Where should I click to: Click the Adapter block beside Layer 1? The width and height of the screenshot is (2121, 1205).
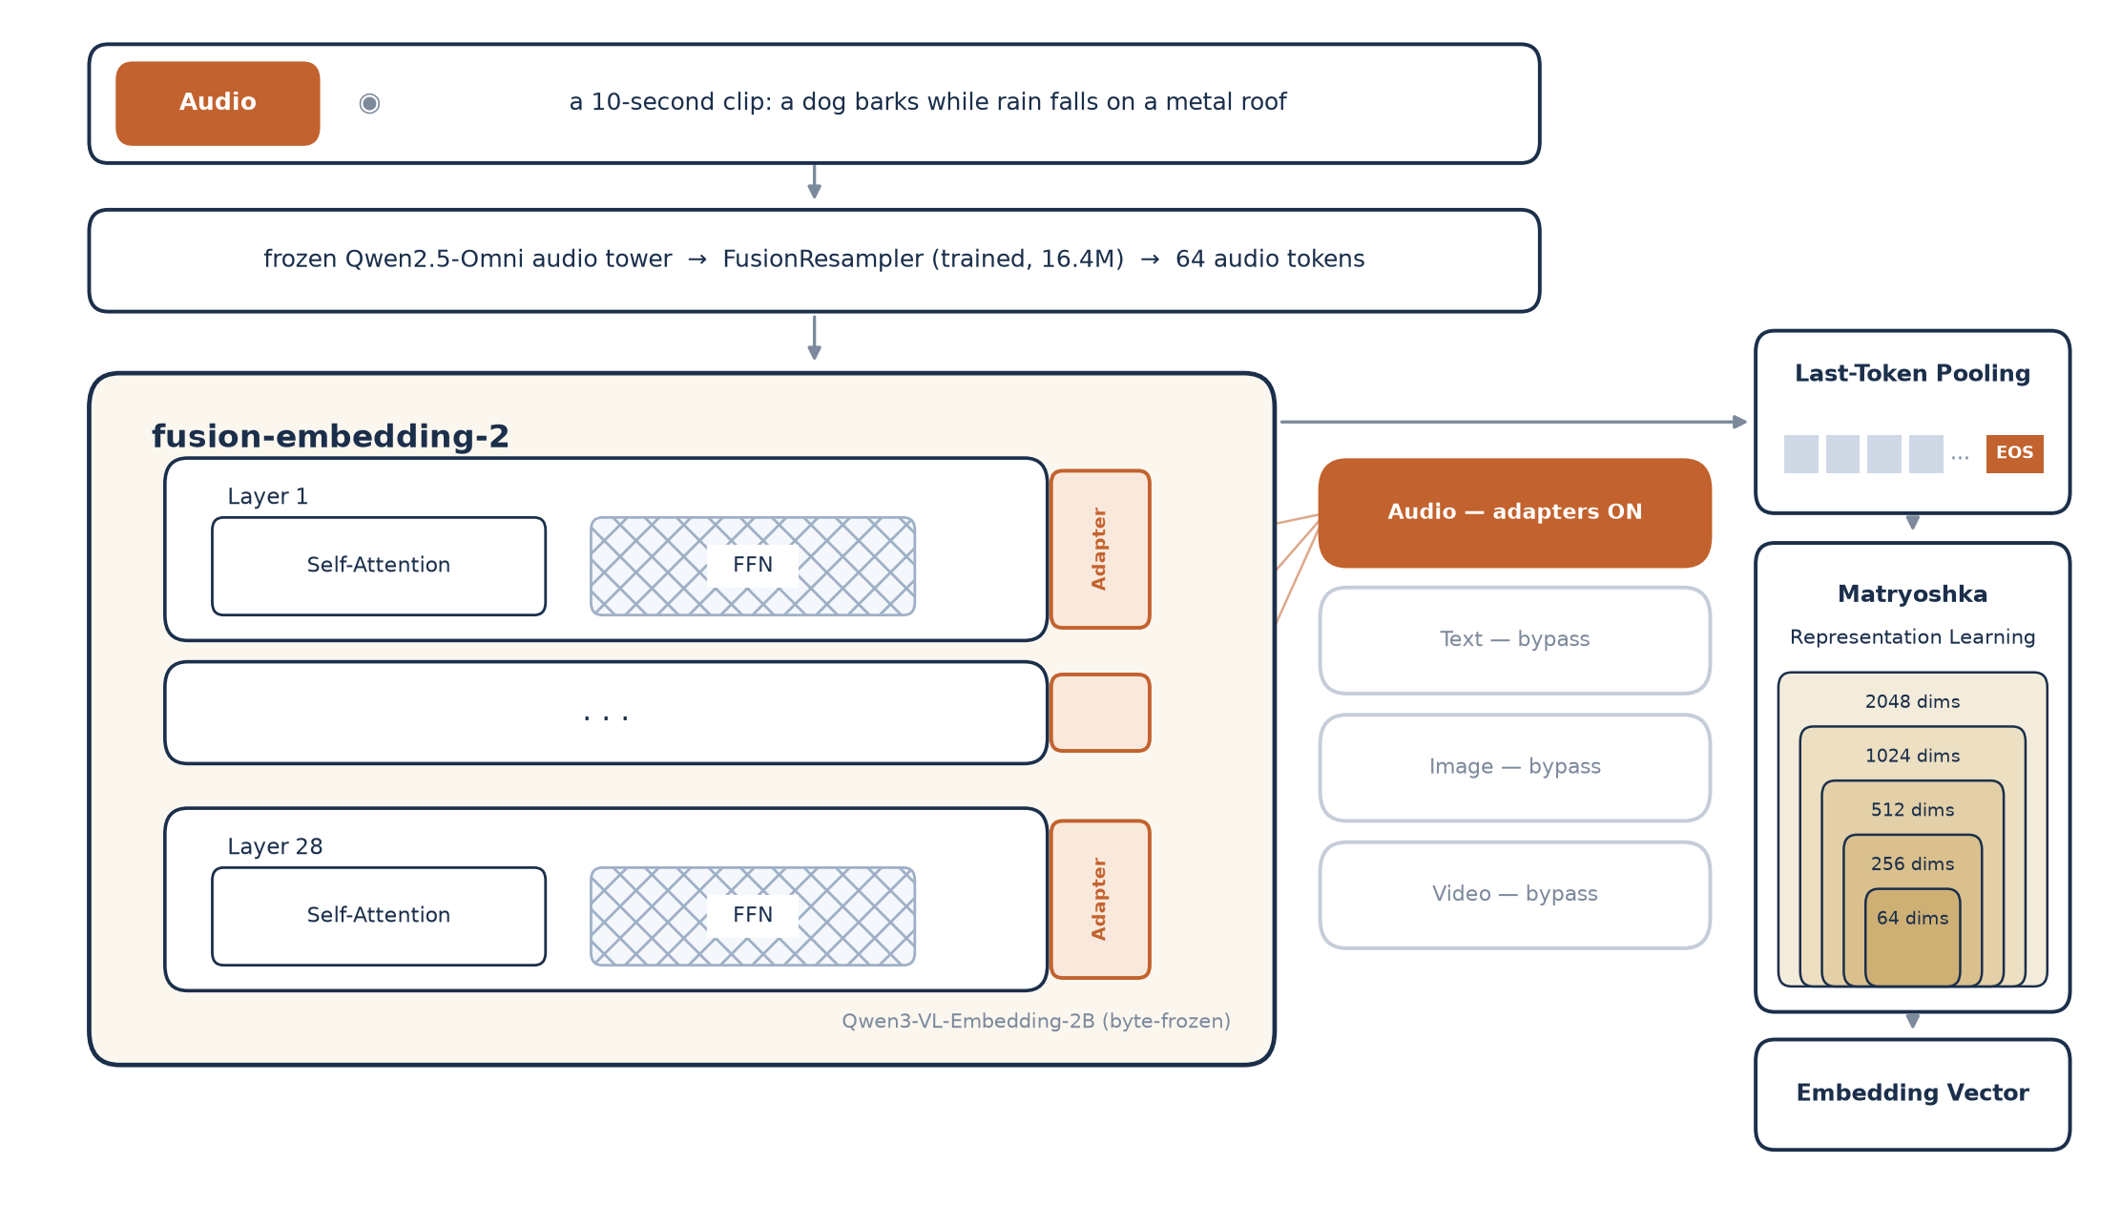pyautogui.click(x=1100, y=549)
